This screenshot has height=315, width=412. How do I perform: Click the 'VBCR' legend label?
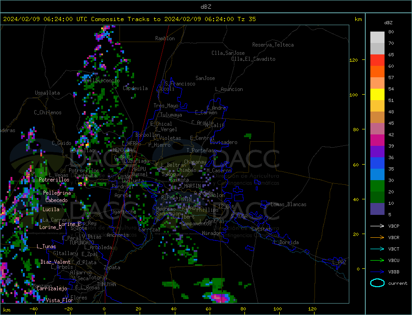394,238
